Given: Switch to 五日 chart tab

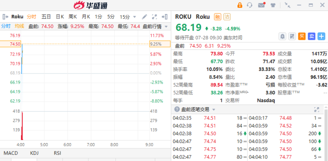Looking at the screenshot, I should (x=46, y=17).
